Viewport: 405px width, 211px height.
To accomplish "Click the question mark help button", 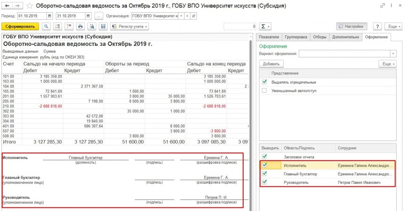I will pyautogui.click(x=378, y=27).
